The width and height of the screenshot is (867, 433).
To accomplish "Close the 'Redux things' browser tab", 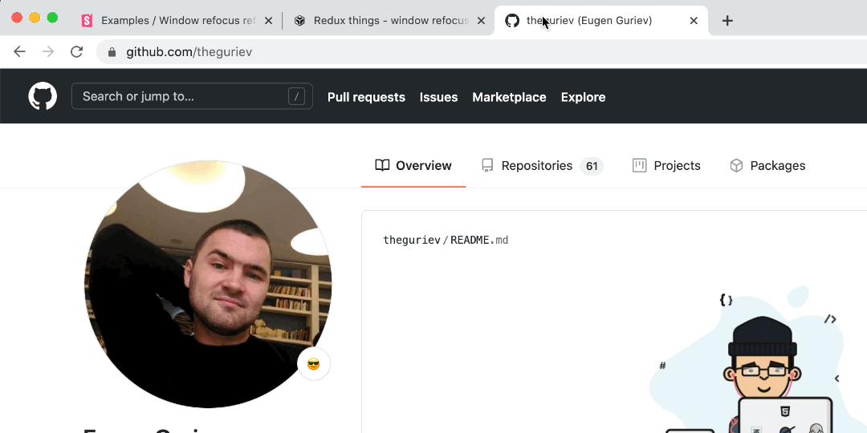I will coord(481,20).
